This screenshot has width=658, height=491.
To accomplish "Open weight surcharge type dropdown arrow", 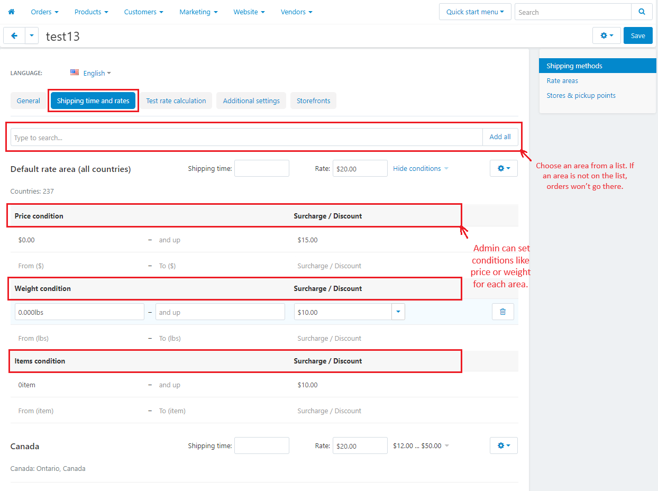I will [x=398, y=312].
